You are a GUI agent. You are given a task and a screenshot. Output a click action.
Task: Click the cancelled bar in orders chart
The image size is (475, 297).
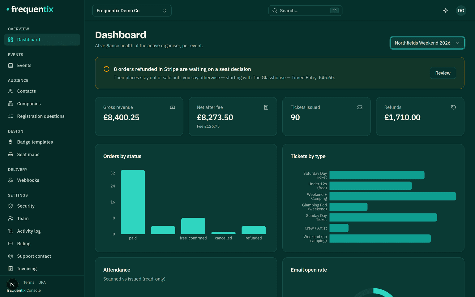223,233
